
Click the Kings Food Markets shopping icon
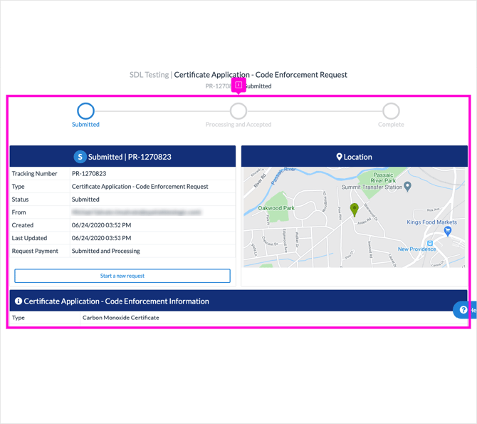(447, 232)
